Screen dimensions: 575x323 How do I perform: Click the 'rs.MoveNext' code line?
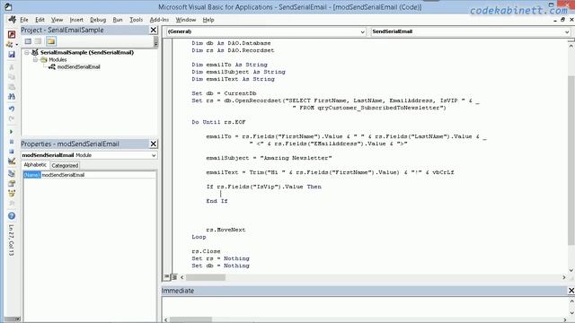[226, 230]
